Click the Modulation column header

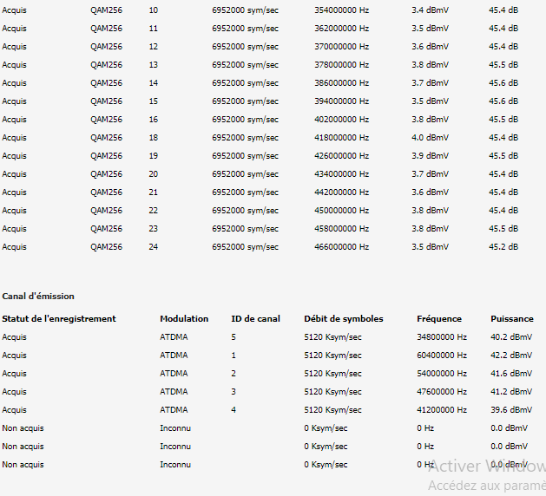184,319
